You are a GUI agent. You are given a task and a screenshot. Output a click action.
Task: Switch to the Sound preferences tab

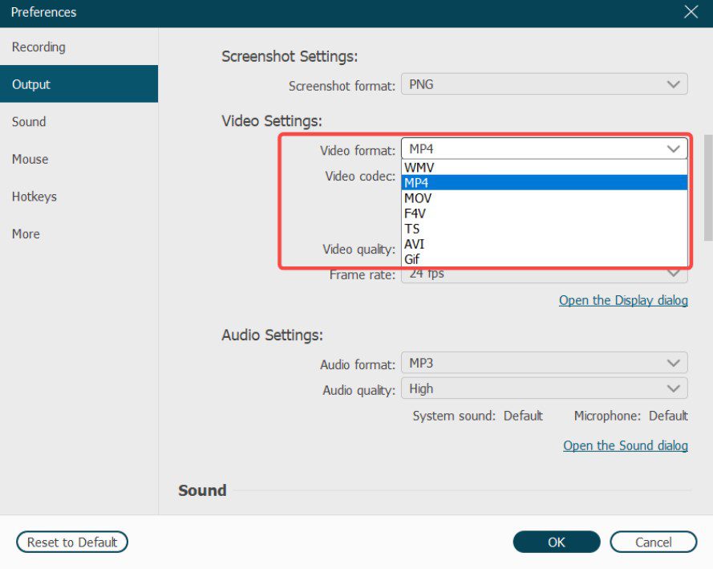point(29,122)
